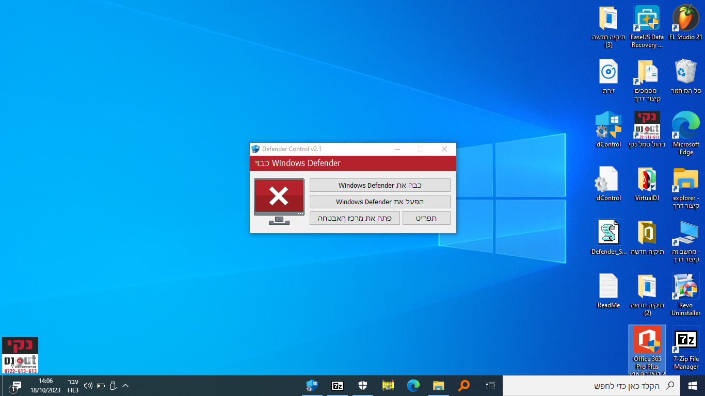The width and height of the screenshot is (705, 396).
Task: Open the notification center icon
Action: pos(15,386)
